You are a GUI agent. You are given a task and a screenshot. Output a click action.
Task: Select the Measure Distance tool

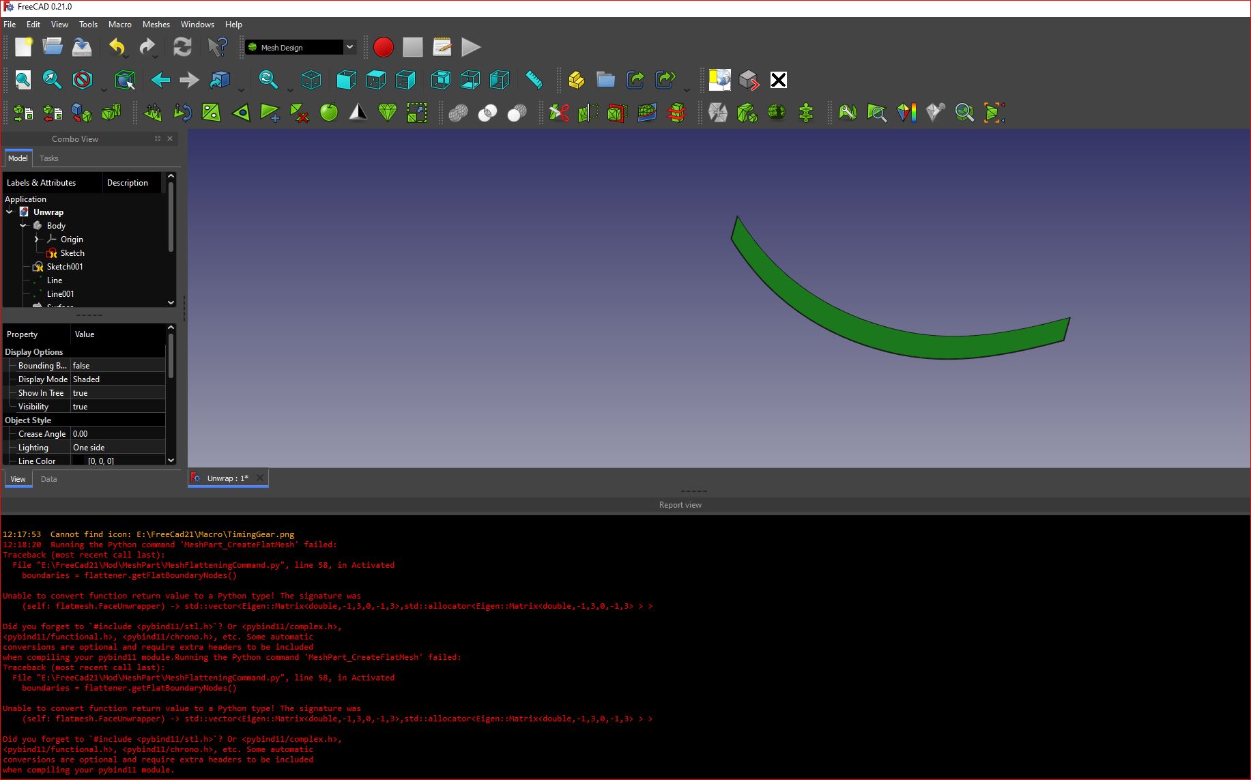(534, 80)
